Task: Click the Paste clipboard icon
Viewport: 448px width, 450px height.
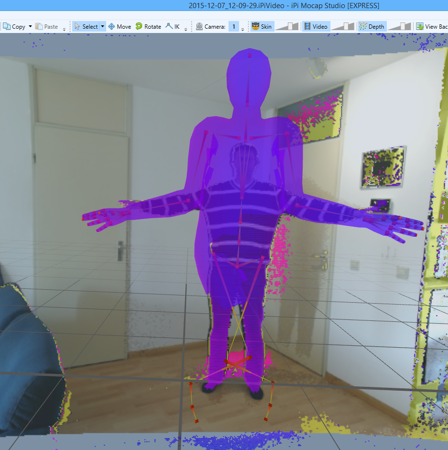Action: click(x=39, y=26)
